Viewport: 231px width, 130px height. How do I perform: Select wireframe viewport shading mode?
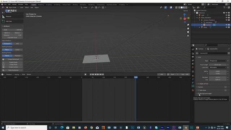point(179,7)
